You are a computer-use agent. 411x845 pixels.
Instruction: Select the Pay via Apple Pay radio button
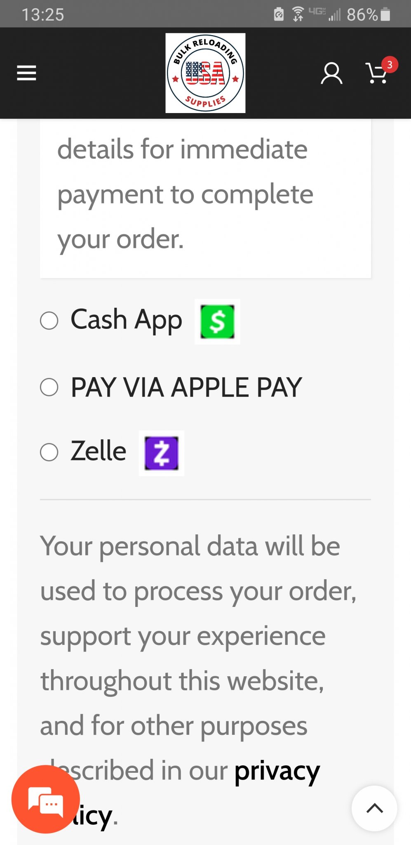click(49, 387)
